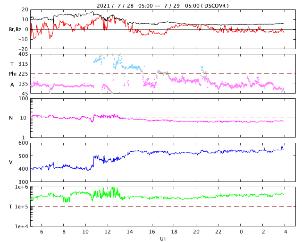Click the "1e+6" temperature axis tick
This screenshot has width=302, height=242.
pyautogui.click(x=22, y=187)
